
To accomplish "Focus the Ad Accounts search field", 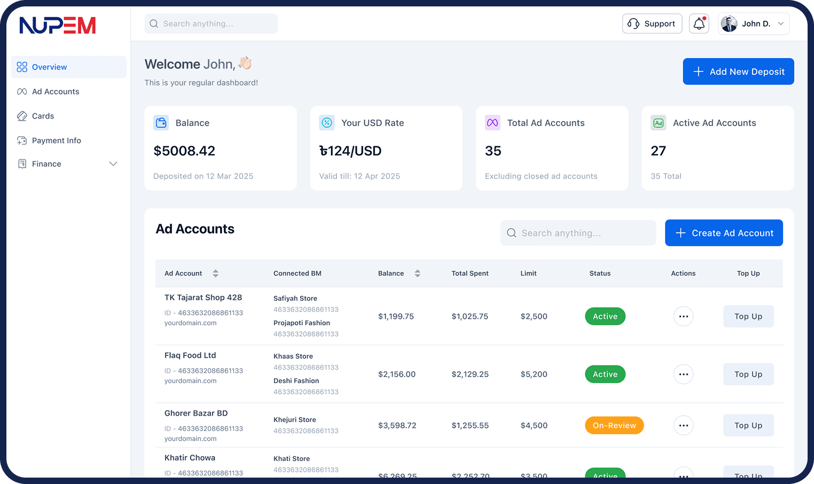I will [x=578, y=233].
